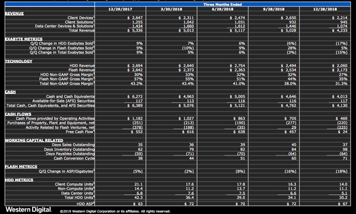Select "Q/Q Change in Flash Exabytes Sold"
The height and width of the screenshot is (214, 356).
click(62, 48)
